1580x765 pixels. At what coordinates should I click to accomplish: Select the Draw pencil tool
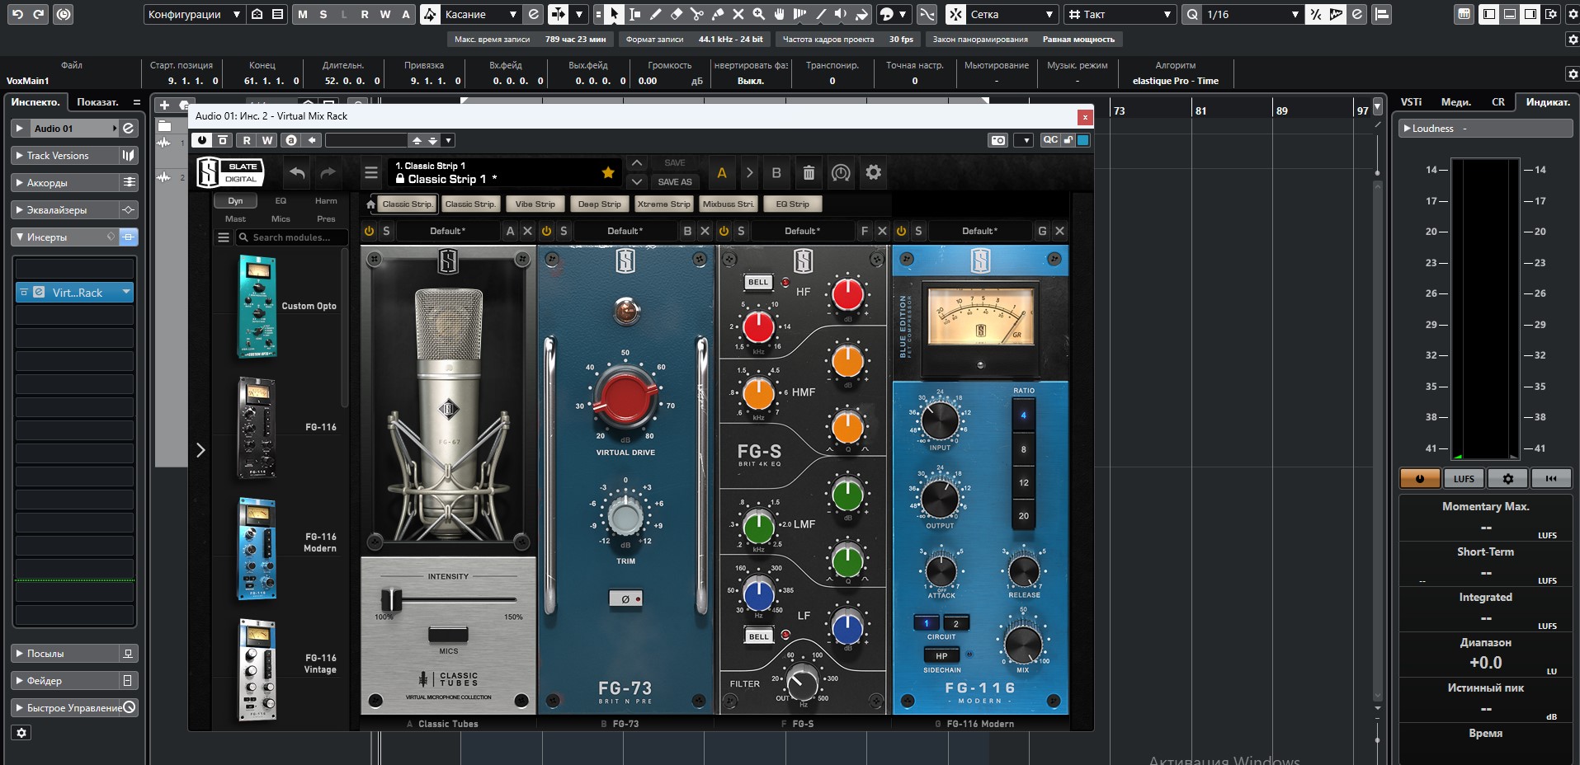point(656,14)
